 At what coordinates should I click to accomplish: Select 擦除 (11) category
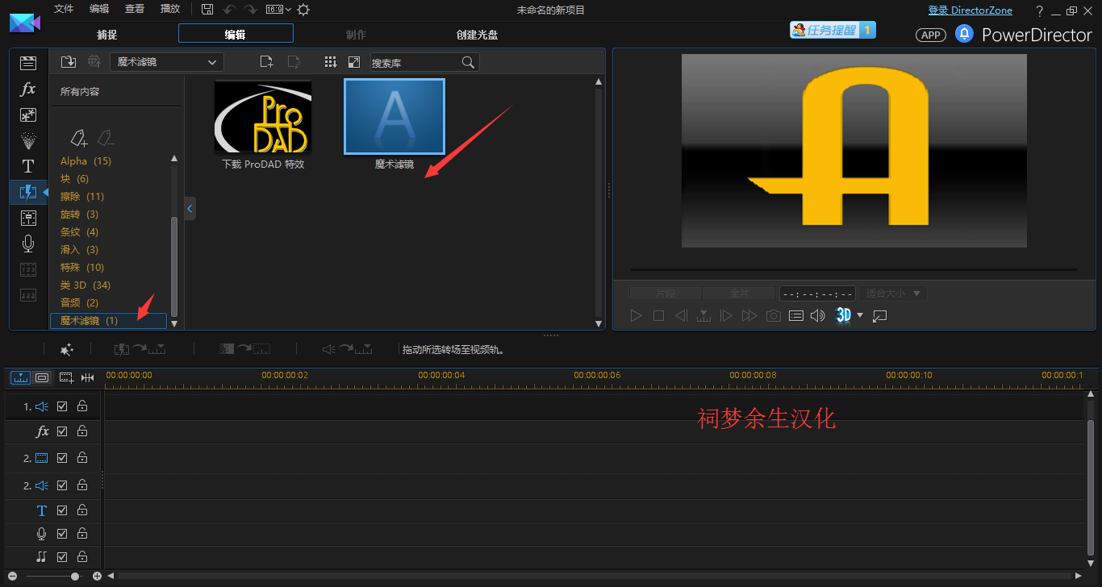point(82,197)
